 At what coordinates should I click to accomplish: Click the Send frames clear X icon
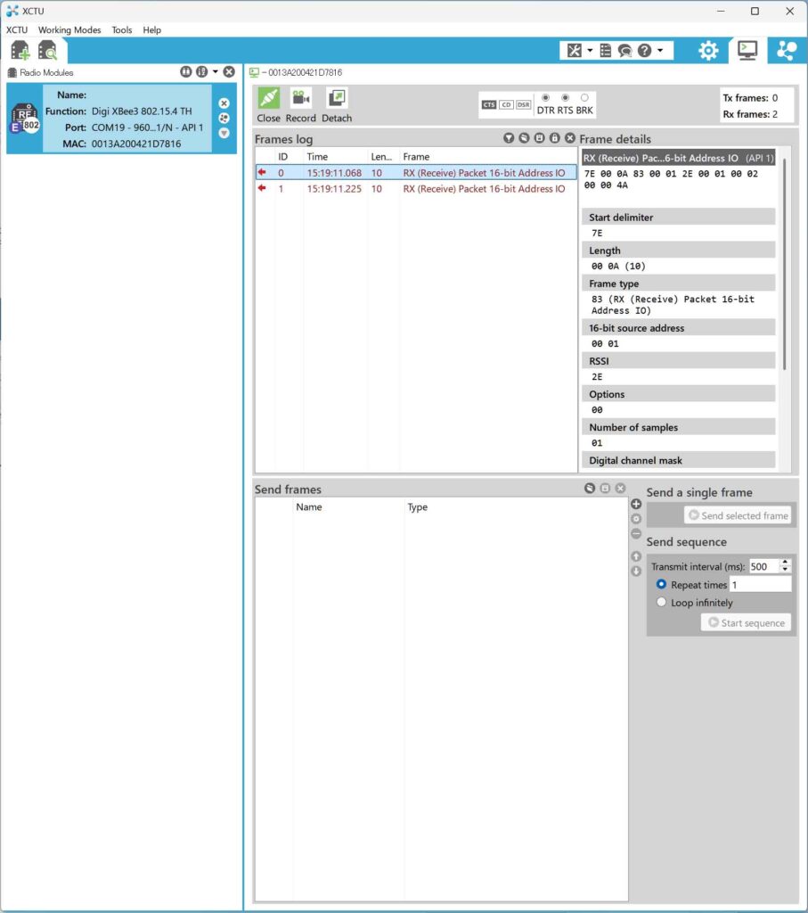pos(620,488)
